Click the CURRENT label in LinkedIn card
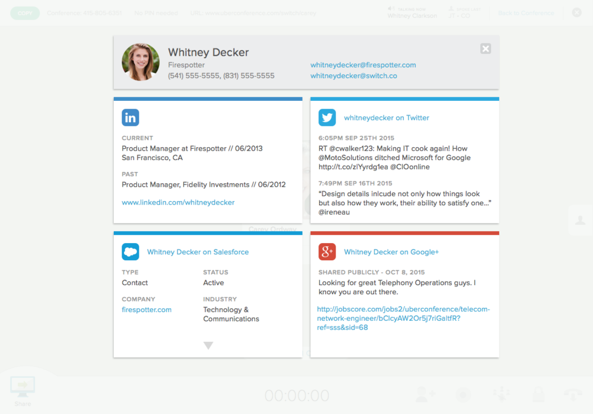593x414 pixels. (138, 138)
